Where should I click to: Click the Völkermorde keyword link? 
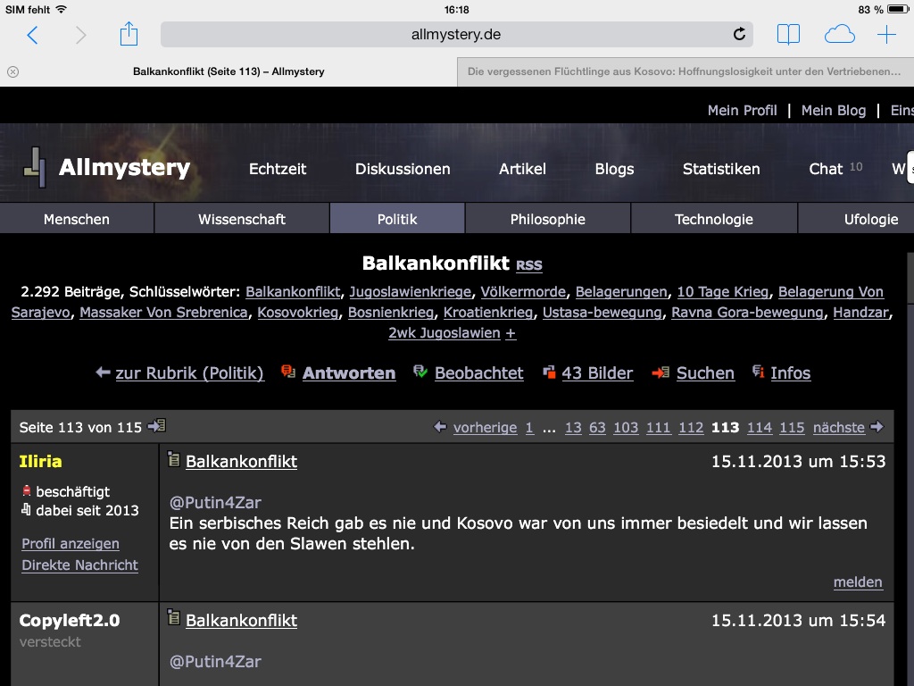523,292
